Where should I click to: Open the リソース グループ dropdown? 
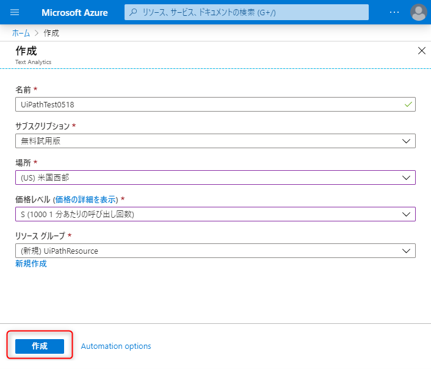tap(215, 251)
